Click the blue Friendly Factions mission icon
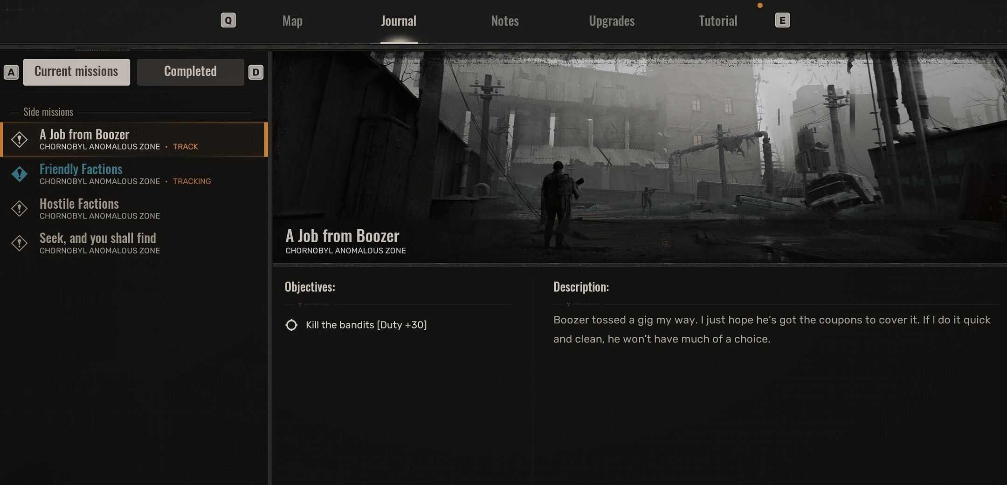The width and height of the screenshot is (1007, 485). point(20,174)
